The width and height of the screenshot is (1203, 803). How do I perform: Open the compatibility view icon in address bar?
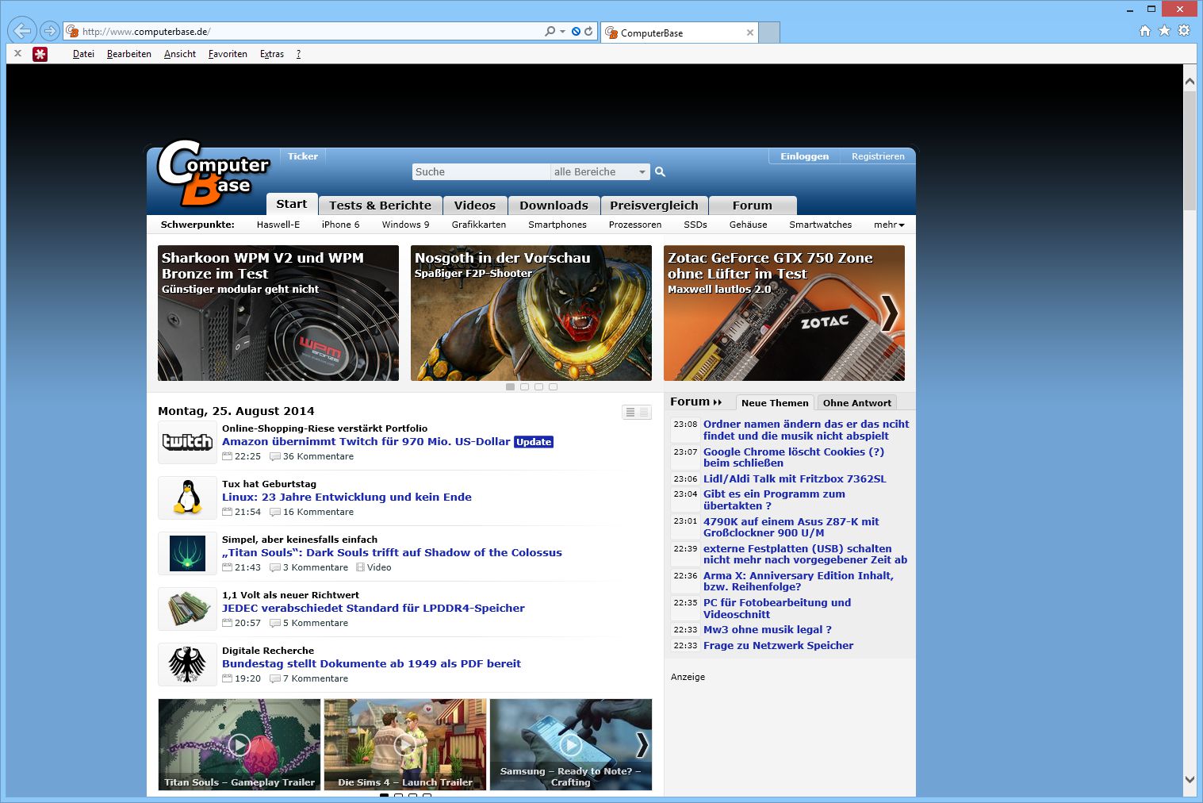coord(577,32)
